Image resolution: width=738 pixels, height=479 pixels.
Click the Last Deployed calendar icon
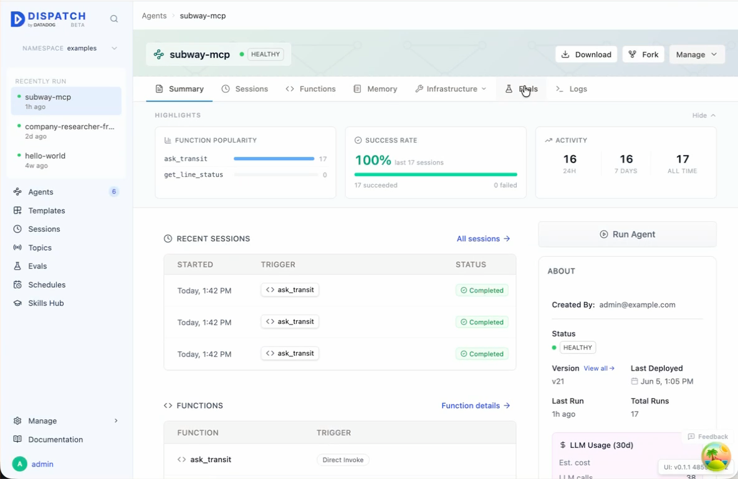point(635,381)
